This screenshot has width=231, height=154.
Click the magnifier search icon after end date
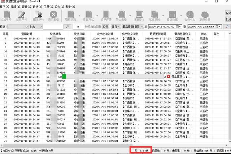tap(227, 27)
